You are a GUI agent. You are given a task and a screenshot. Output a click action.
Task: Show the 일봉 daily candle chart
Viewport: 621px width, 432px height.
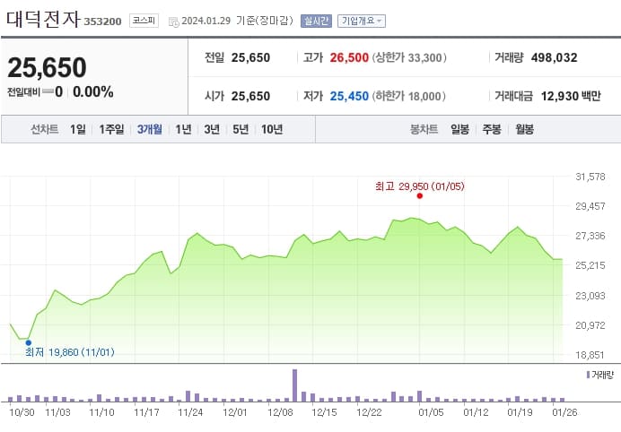pos(459,129)
